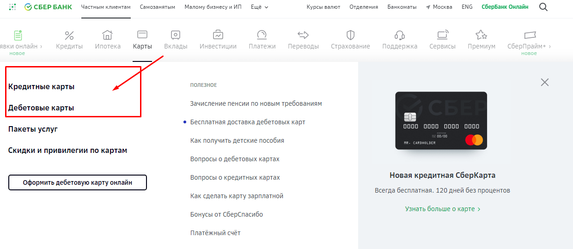Open the Отделения link
Viewport: 573px width, 249px height.
(364, 7)
